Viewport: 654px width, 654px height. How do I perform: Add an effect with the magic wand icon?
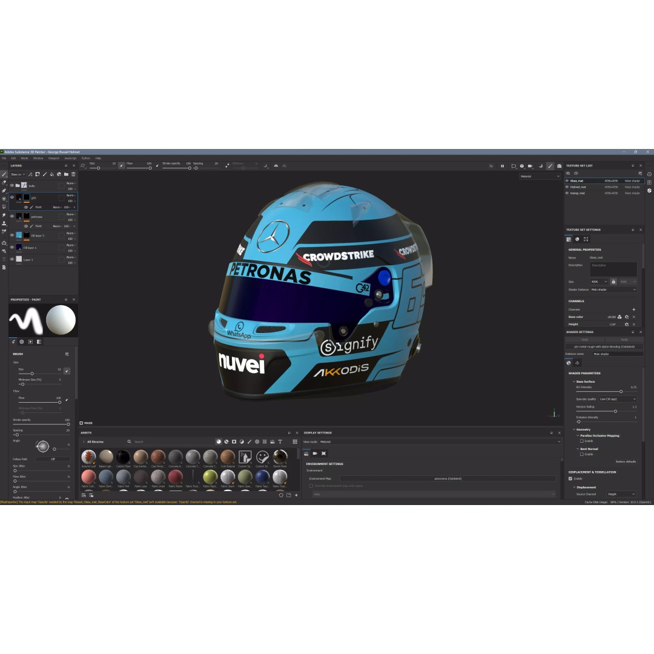click(30, 174)
